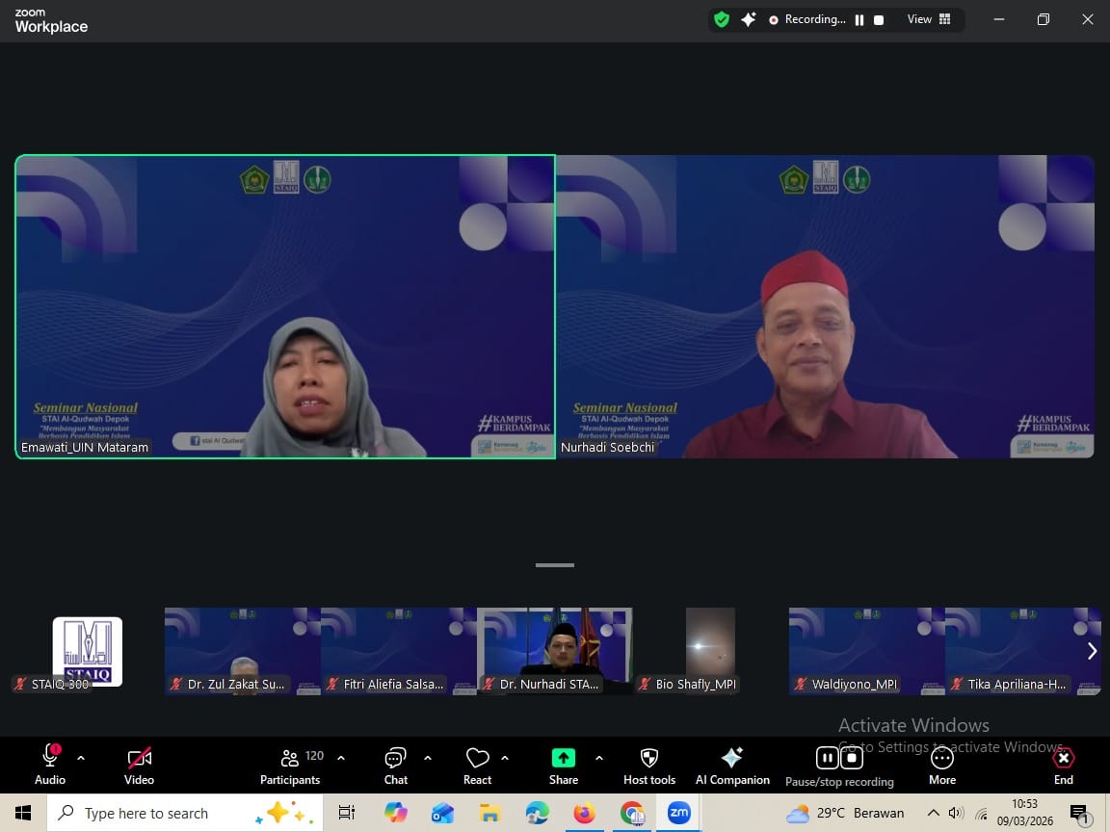Click the red End meeting button
The height and width of the screenshot is (832, 1110).
(x=1063, y=766)
